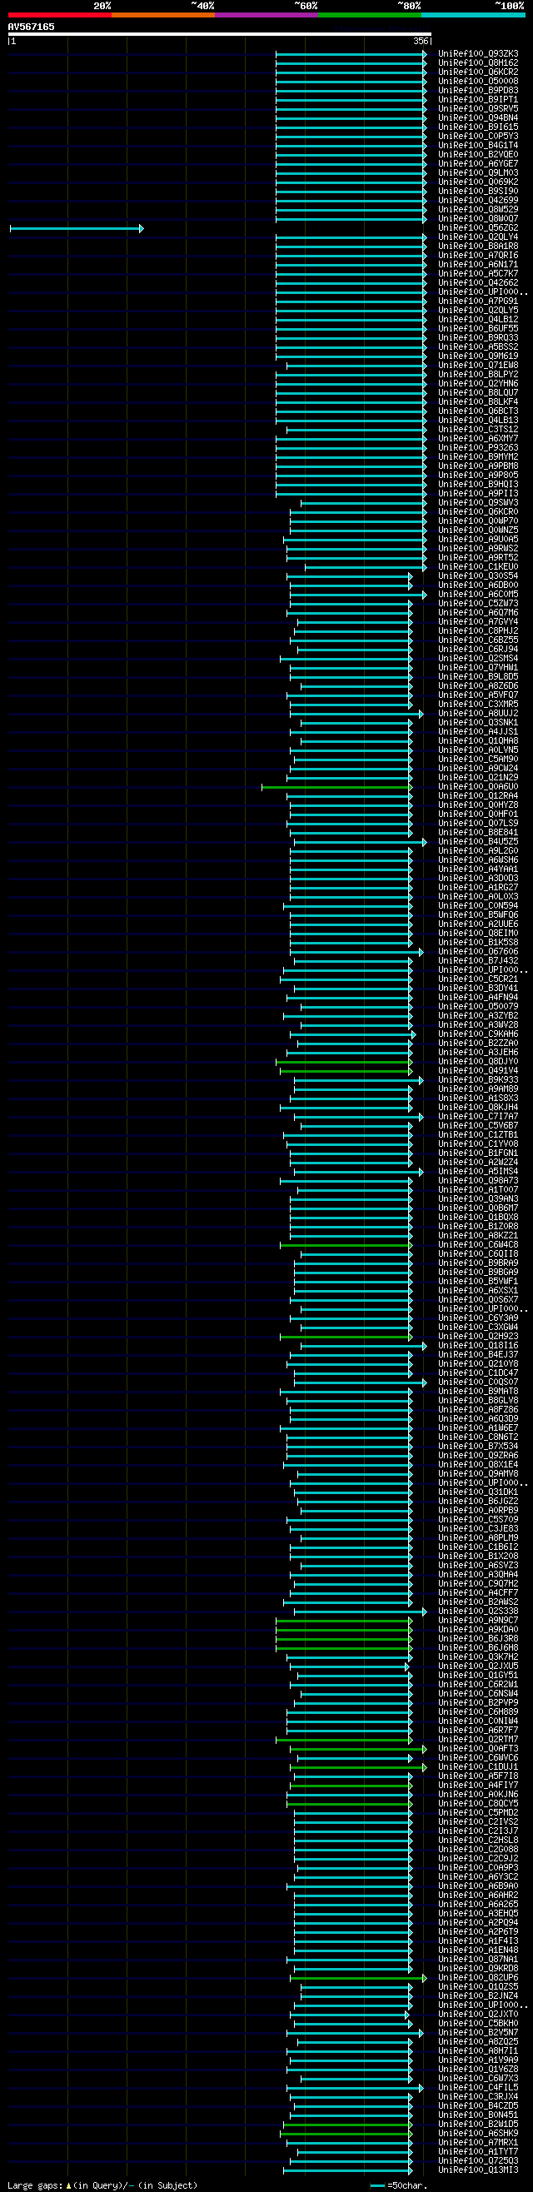Select label UniRef100_Q8DJY0
This screenshot has width=533, height=2192.
point(478,1062)
